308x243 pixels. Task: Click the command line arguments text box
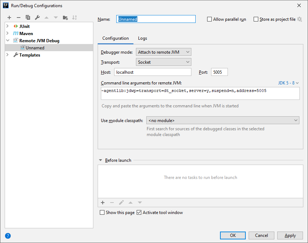pos(200,93)
